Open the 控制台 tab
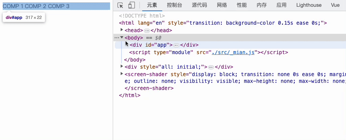 (175, 5)
